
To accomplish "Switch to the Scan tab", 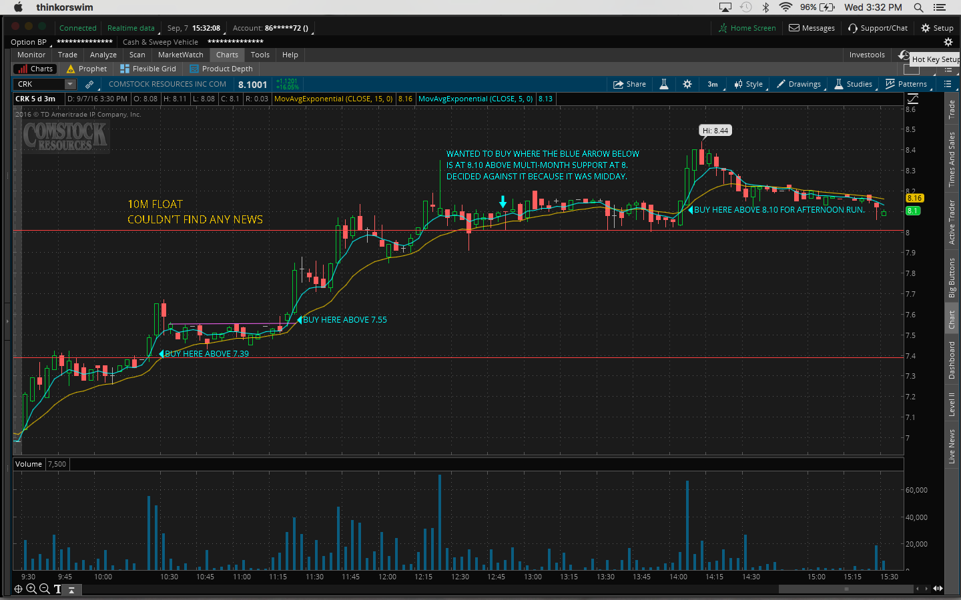I will point(137,55).
